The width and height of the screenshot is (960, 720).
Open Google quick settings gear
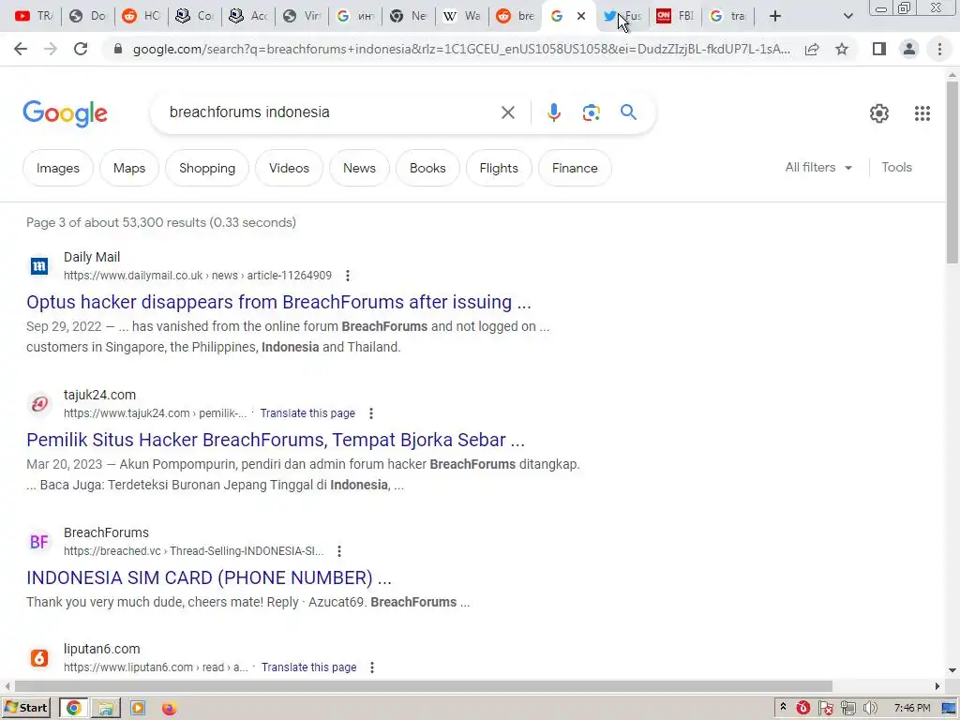[879, 113]
